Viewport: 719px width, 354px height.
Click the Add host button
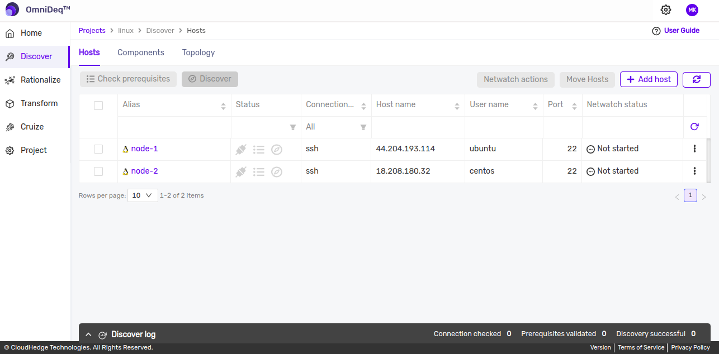click(x=649, y=79)
